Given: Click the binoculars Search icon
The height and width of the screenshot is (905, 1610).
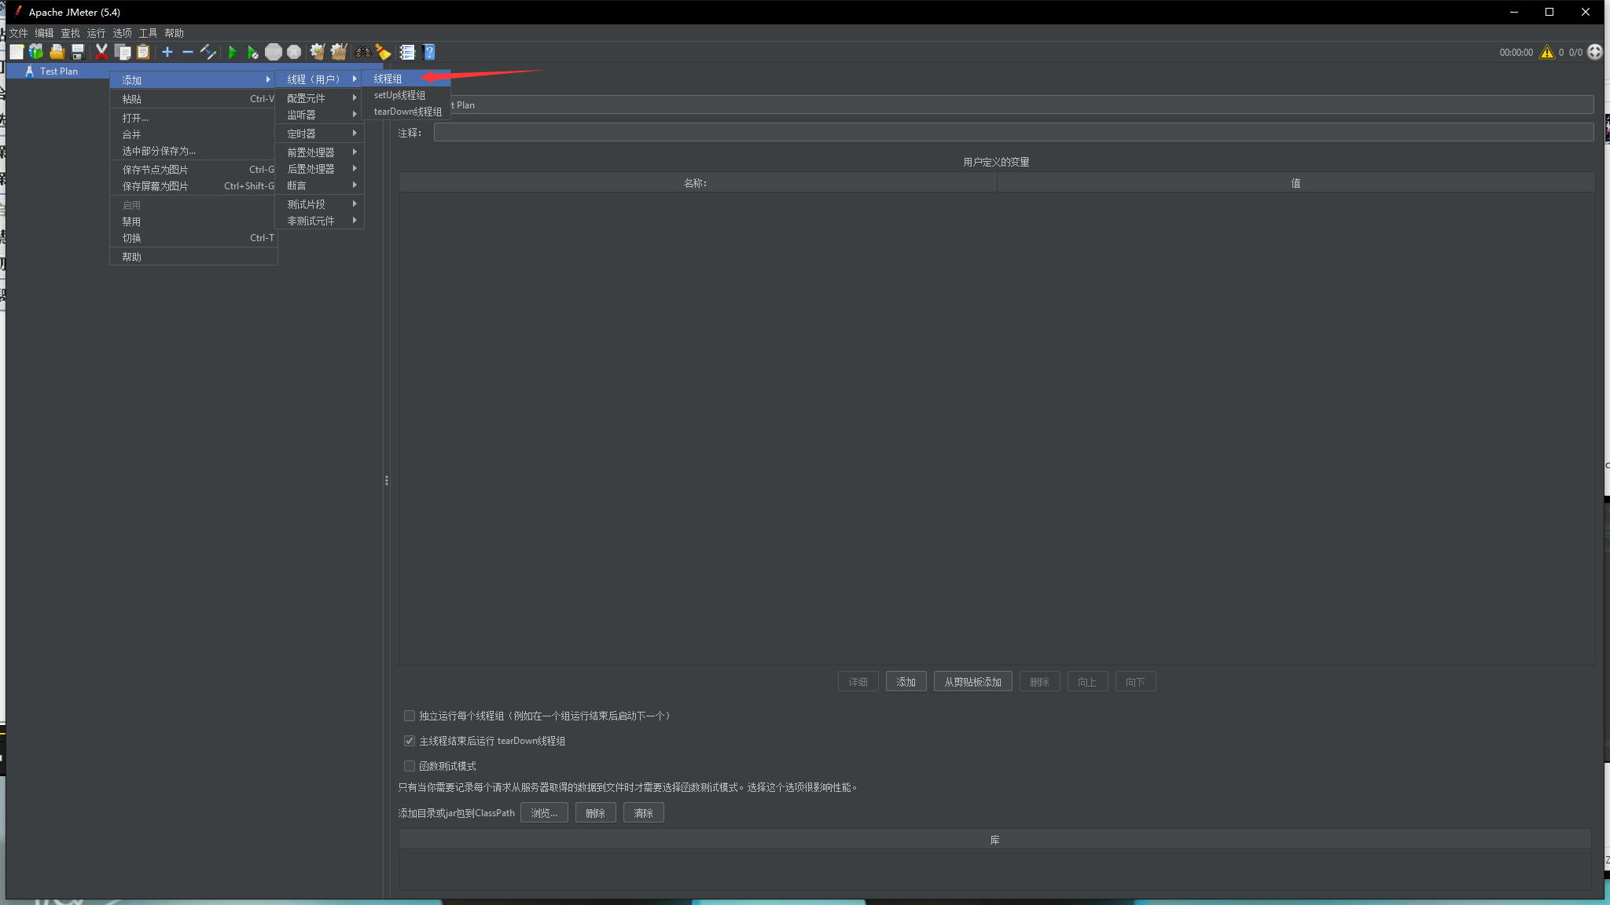Looking at the screenshot, I should 362,52.
